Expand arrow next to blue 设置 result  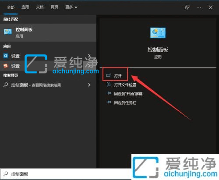pos(89,56)
